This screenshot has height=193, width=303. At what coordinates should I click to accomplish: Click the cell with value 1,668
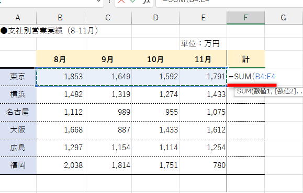(60, 130)
